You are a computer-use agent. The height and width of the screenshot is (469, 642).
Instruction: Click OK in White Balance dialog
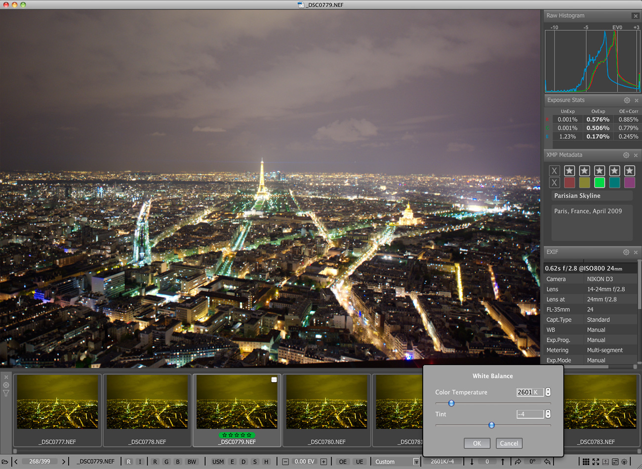477,443
